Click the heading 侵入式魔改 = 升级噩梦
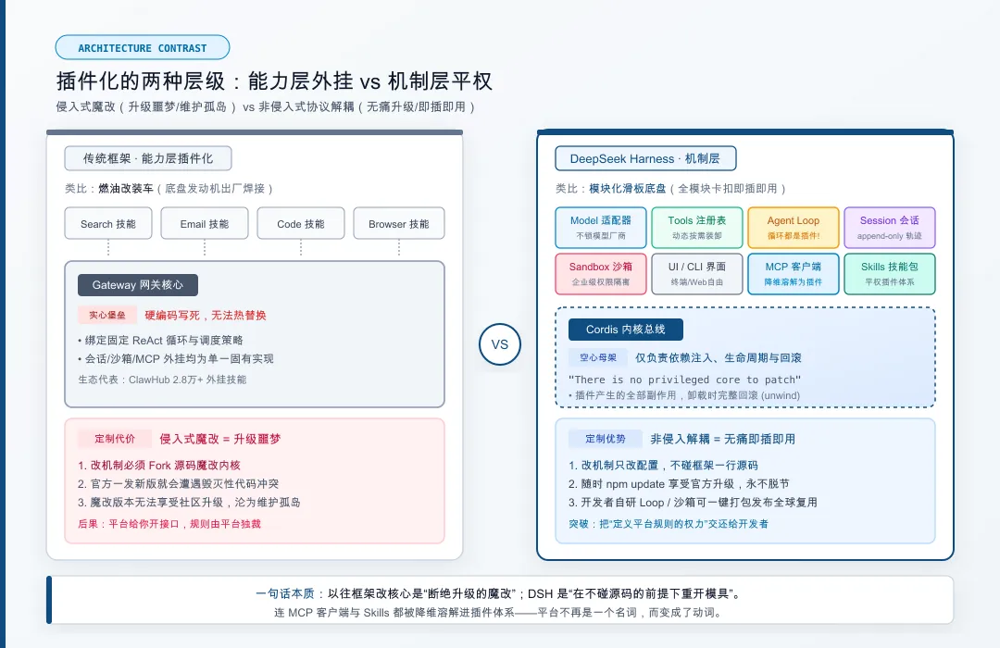 [x=220, y=439]
